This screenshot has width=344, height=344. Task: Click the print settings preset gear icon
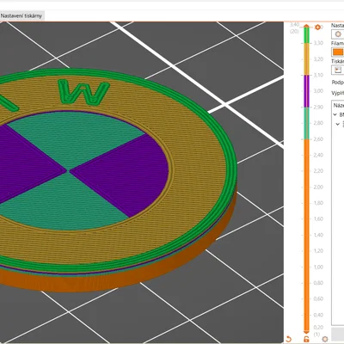tap(338, 34)
